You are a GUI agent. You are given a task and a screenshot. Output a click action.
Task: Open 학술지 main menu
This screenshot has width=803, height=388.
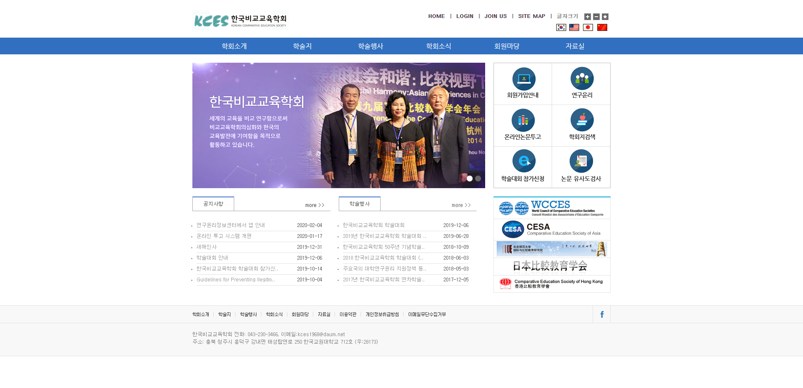coord(302,46)
